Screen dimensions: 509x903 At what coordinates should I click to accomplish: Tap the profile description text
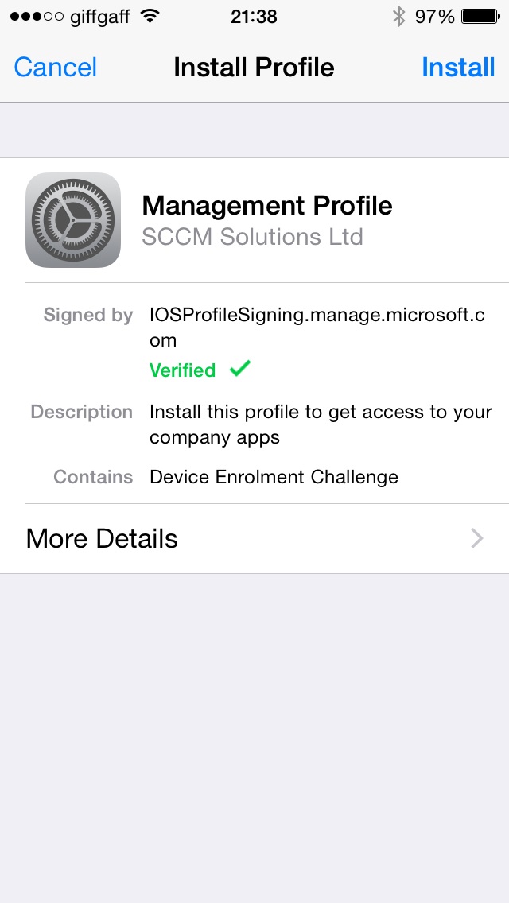(x=321, y=424)
